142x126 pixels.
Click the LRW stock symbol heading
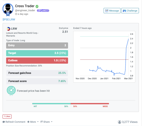14,29
